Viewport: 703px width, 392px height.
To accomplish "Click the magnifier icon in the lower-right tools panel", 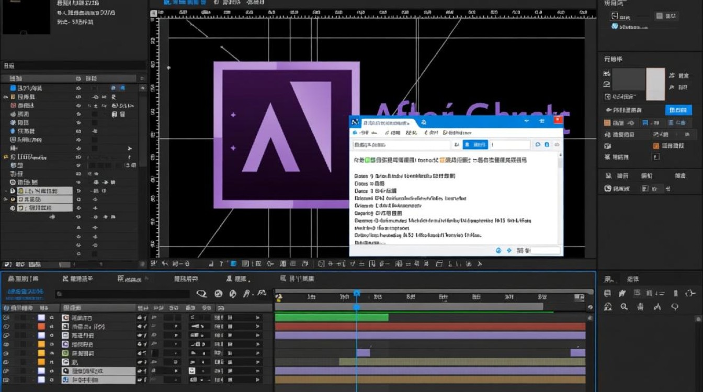I will (624, 307).
